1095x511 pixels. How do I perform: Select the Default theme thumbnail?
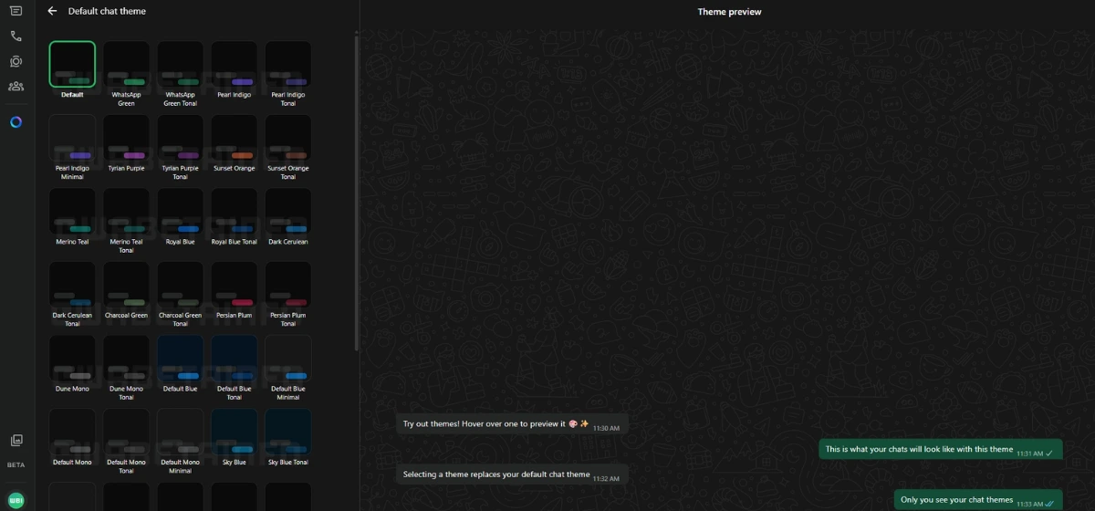click(x=72, y=65)
